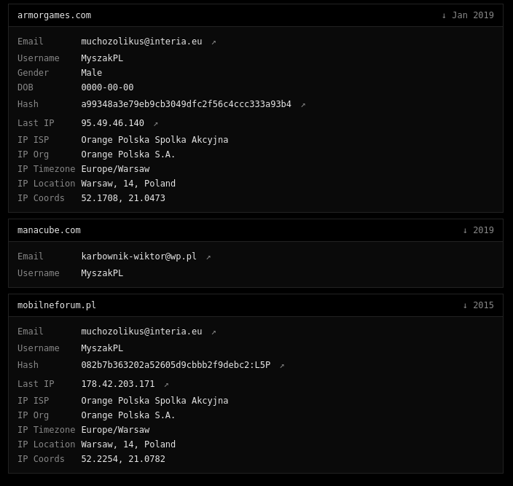The height and width of the screenshot is (486, 513).
Task: Open arrow link beside IP 178.42.203.171
Action: point(166,385)
